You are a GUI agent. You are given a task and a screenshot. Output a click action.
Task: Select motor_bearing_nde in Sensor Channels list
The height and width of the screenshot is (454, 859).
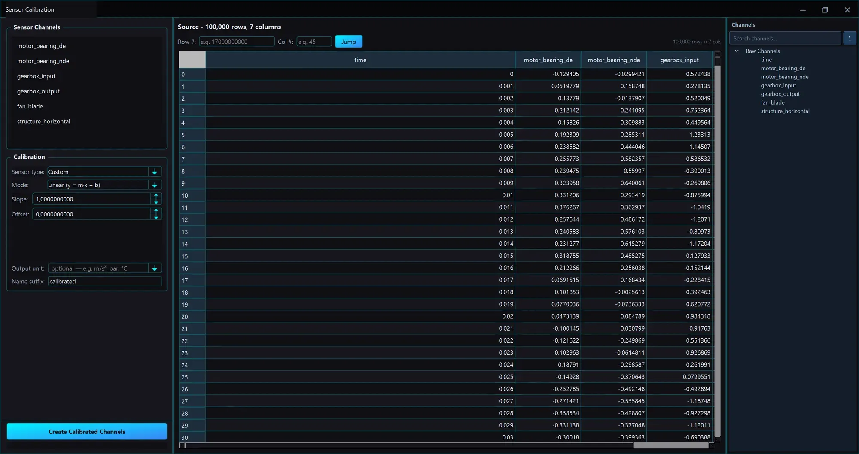[87, 61]
